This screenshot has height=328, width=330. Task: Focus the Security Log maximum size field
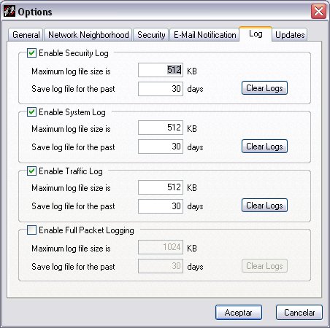[161, 70]
